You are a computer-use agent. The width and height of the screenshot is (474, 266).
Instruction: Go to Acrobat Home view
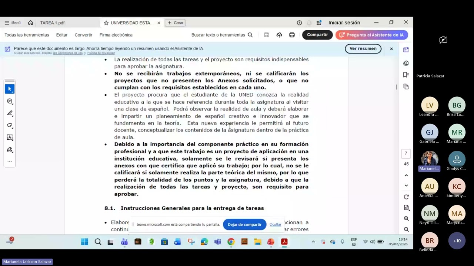(30, 23)
